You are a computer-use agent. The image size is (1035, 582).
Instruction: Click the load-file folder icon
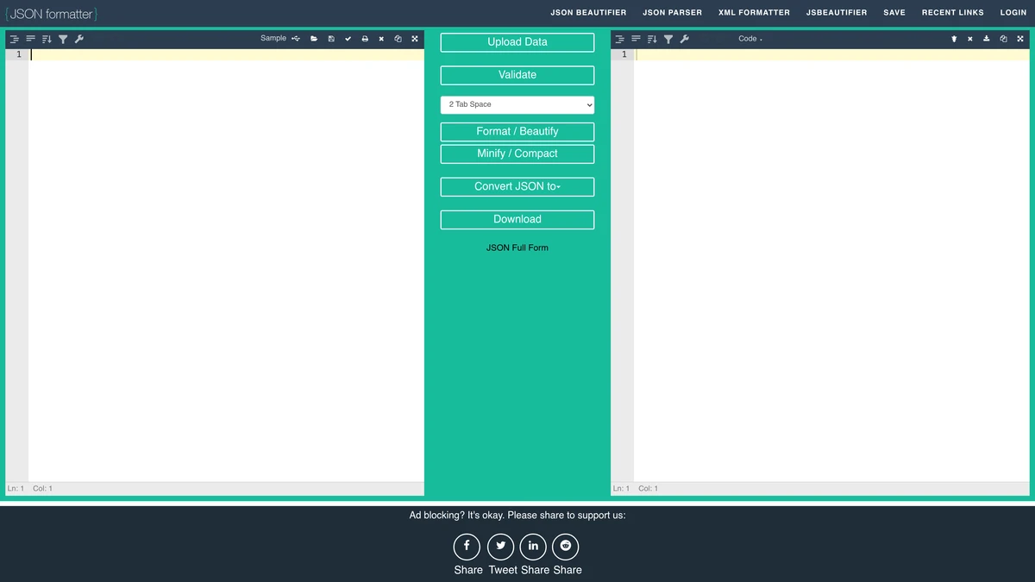click(x=313, y=38)
